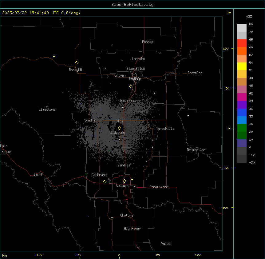Click the 80 value on the dBZ scale
265x259 pixels.
[x=251, y=24]
